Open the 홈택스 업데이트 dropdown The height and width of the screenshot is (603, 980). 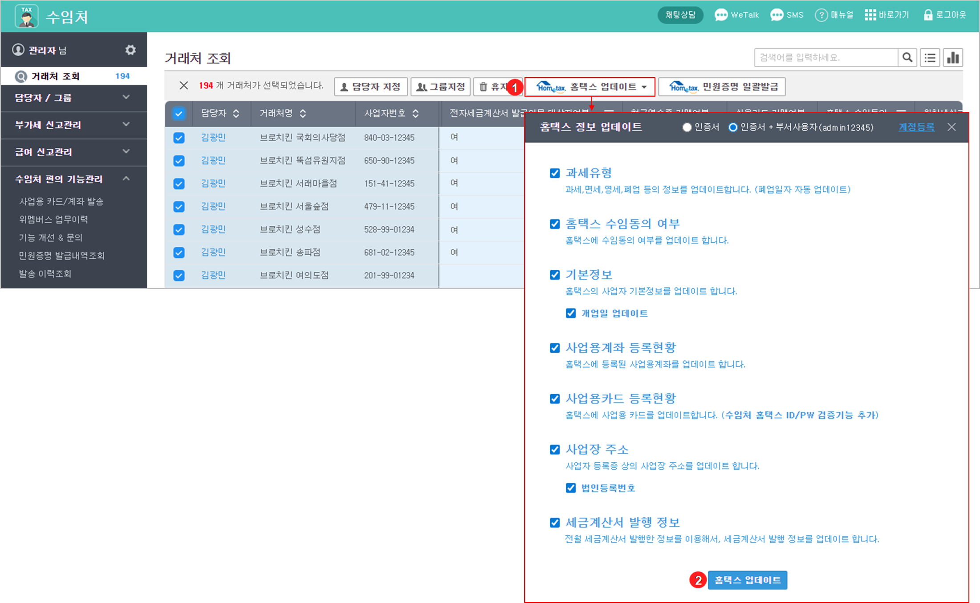tap(590, 87)
